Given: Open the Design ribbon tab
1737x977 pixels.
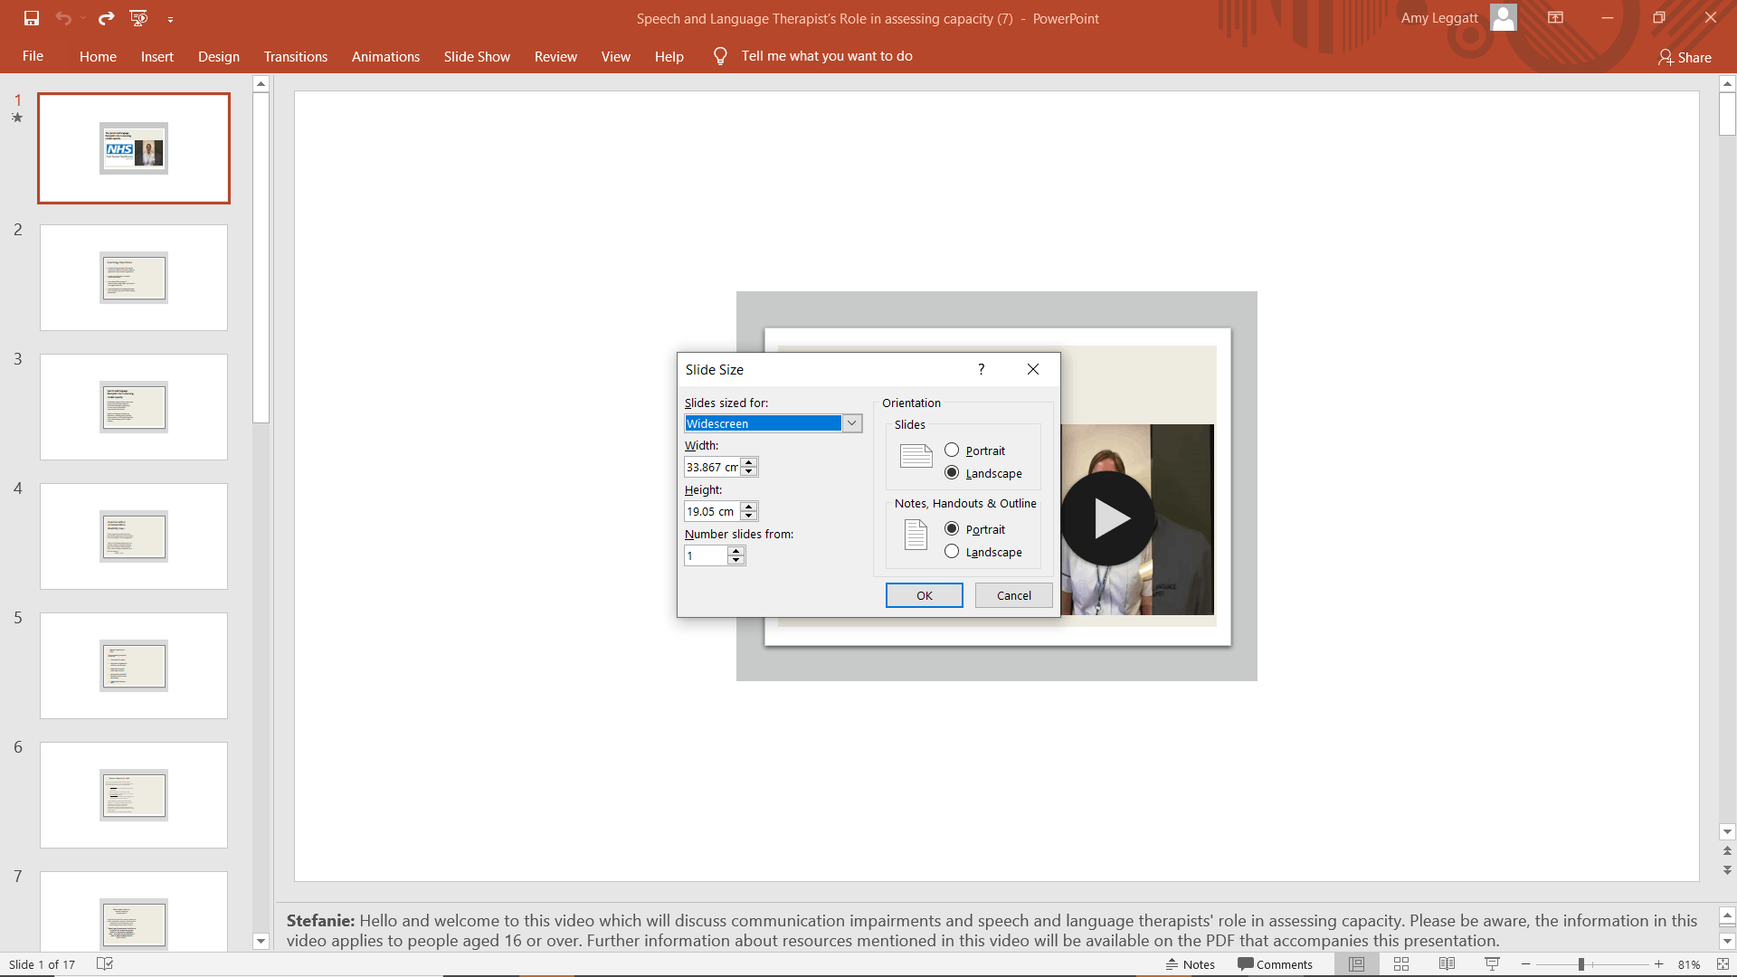Looking at the screenshot, I should pos(219,56).
